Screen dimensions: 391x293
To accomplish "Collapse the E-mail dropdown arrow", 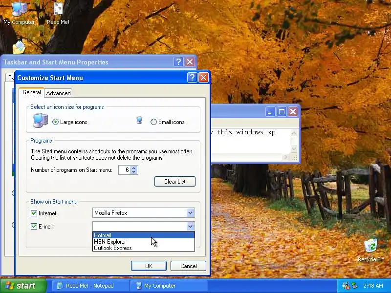I will click(190, 226).
